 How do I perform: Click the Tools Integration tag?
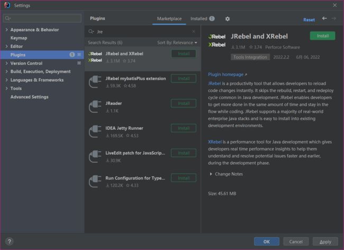[x=250, y=57]
